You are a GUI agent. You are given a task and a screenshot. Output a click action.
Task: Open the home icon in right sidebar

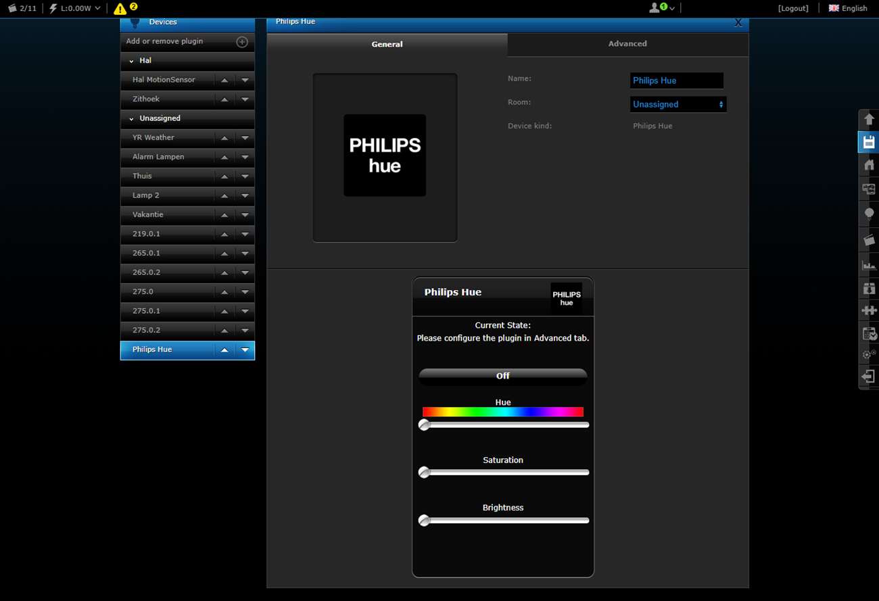(869, 165)
